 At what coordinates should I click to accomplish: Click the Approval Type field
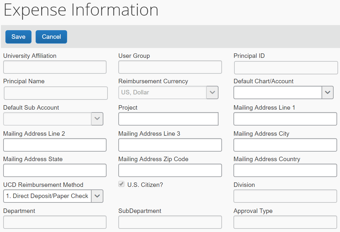[285, 222]
